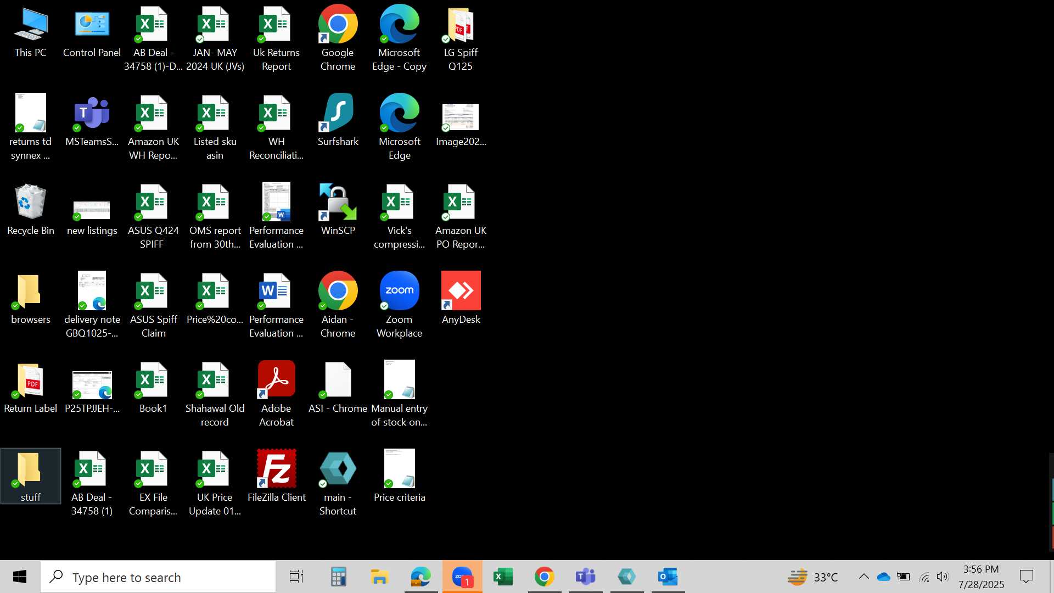
Task: Select the Google Chrome shortcut on desktop
Action: 338,38
